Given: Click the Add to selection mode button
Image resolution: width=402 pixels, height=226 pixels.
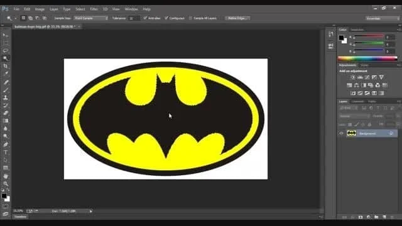Looking at the screenshot, I should point(30,18).
